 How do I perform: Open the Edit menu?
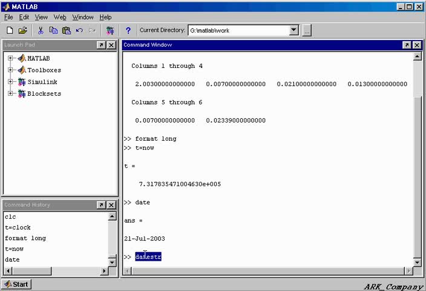pos(24,17)
